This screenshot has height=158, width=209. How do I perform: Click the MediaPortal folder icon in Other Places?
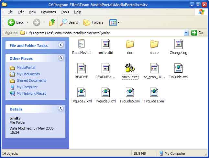click(12, 68)
